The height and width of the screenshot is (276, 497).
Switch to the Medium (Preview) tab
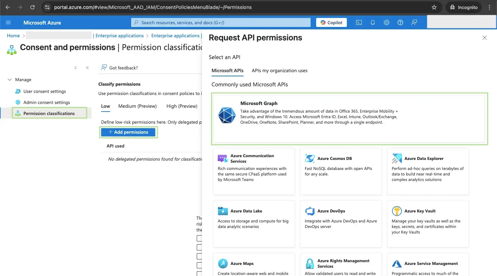point(137,106)
